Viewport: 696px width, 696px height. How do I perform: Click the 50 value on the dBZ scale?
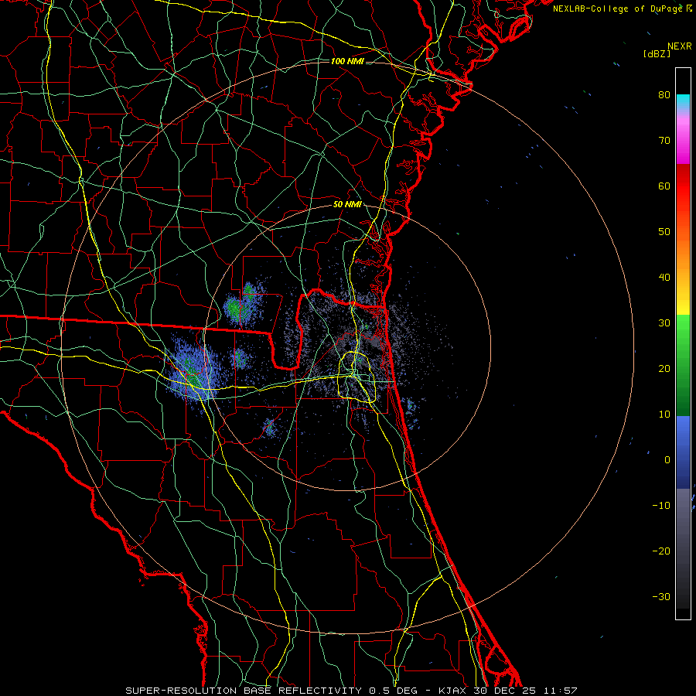click(664, 232)
